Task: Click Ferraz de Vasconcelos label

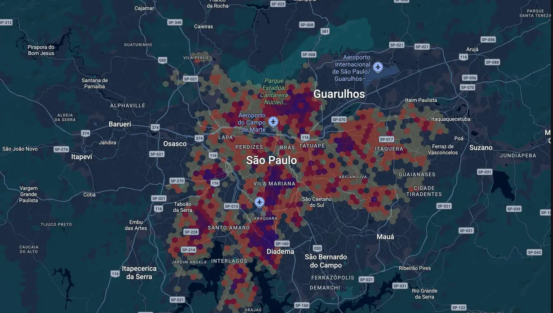Action: 443,150
